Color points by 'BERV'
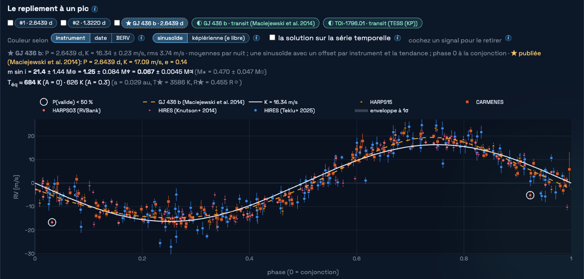Image resolution: width=584 pixels, height=279 pixels. (123, 38)
